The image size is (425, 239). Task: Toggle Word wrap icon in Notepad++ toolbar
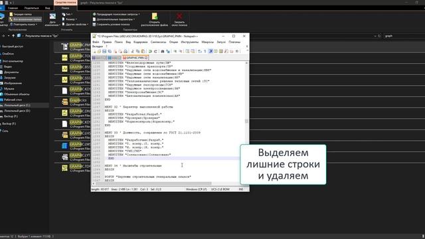tap(199, 51)
